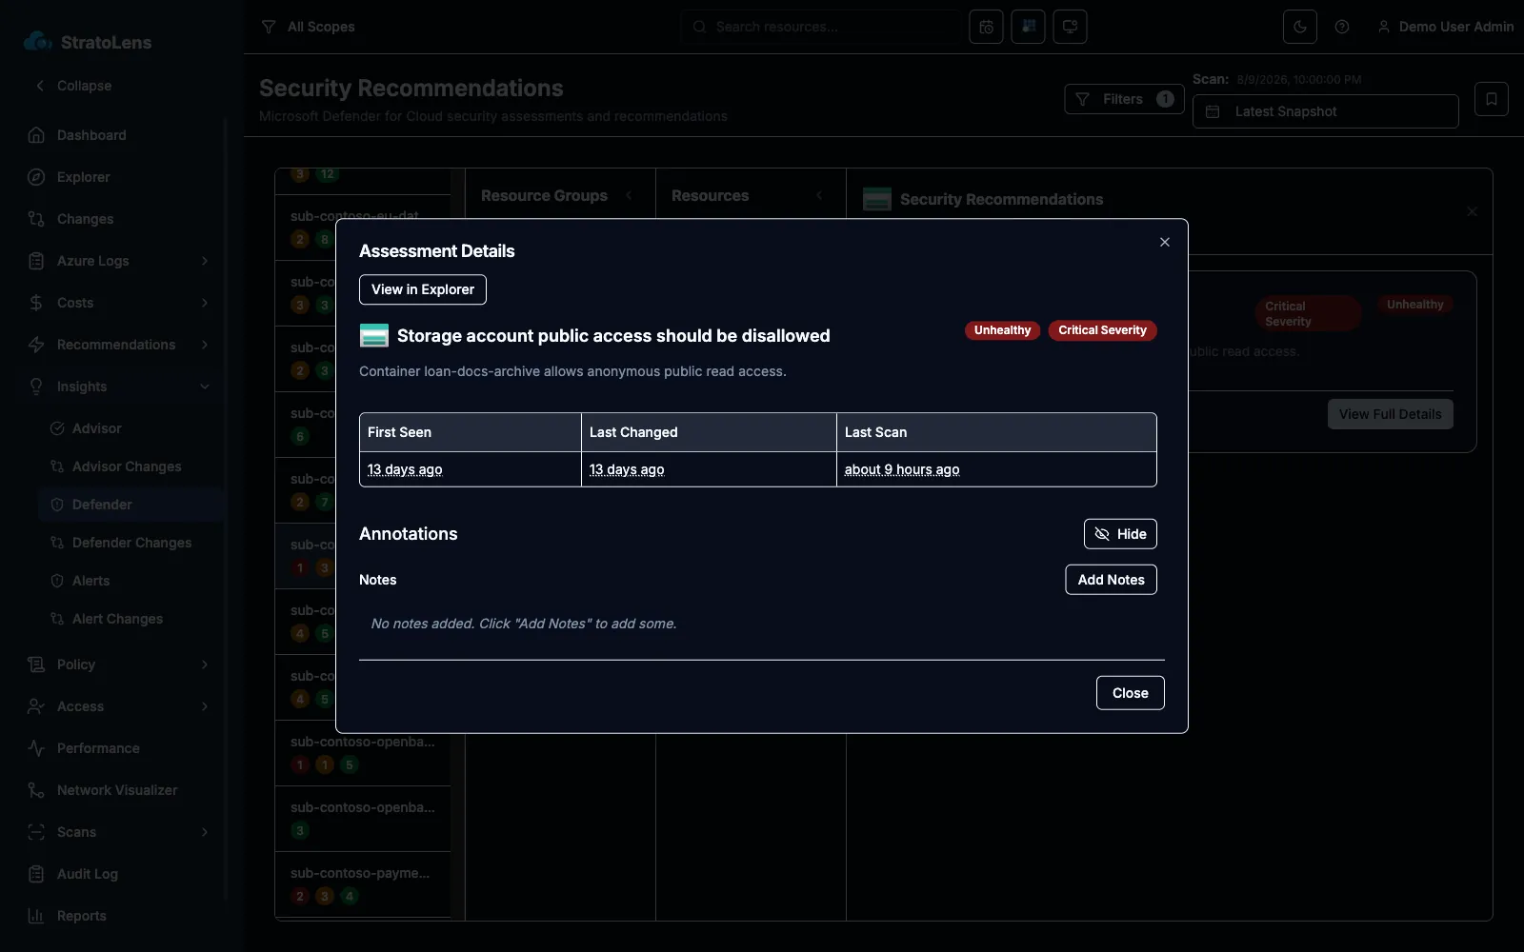
Task: Click the StratoLens logo
Action: (x=88, y=42)
